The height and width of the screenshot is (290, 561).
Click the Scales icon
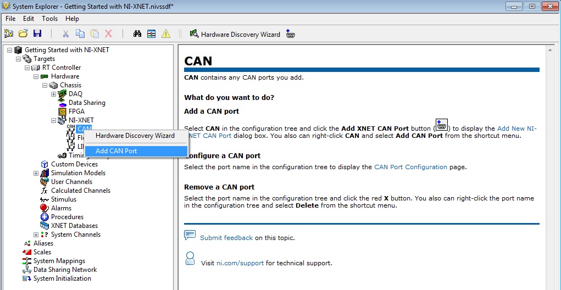click(x=27, y=252)
